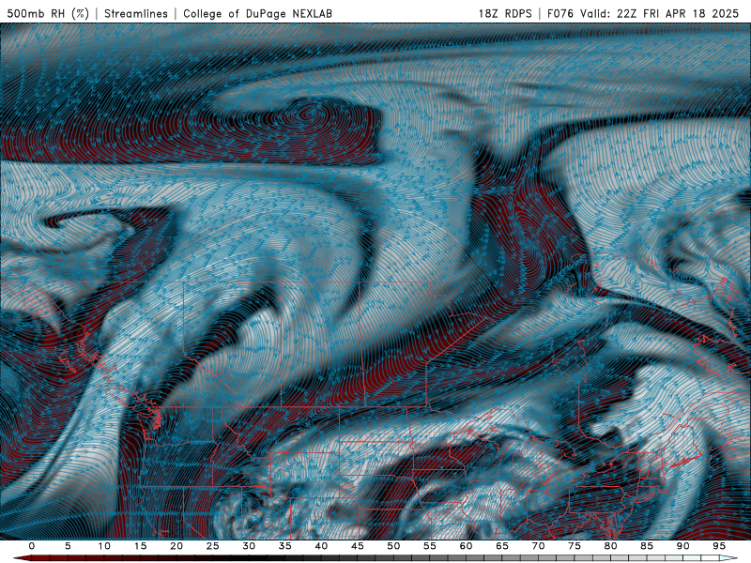751x563 pixels.
Task: Click the "80" colorbar scale label
Action: pyautogui.click(x=611, y=546)
